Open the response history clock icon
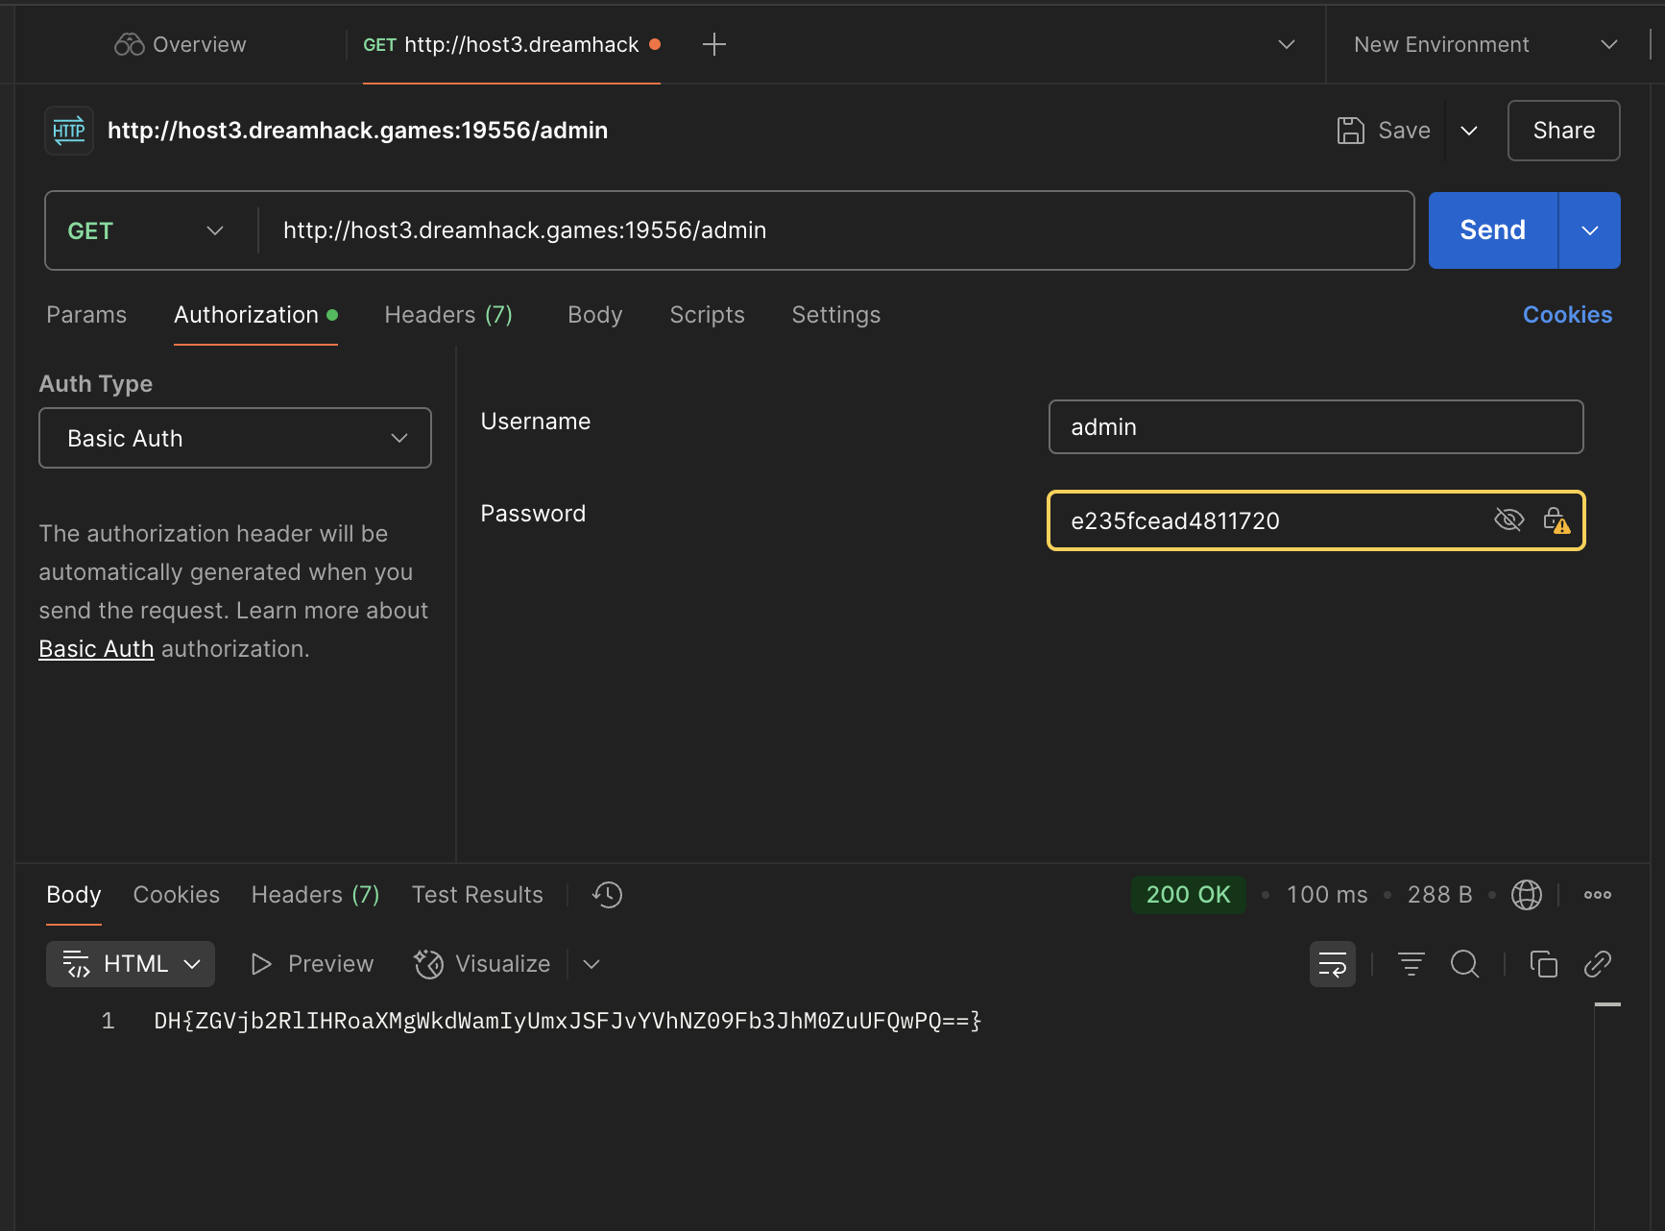 click(x=607, y=895)
